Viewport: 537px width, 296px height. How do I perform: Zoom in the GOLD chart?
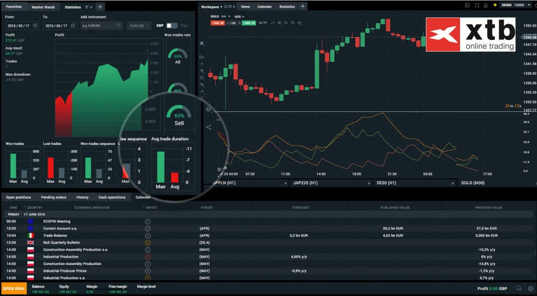tap(293, 23)
